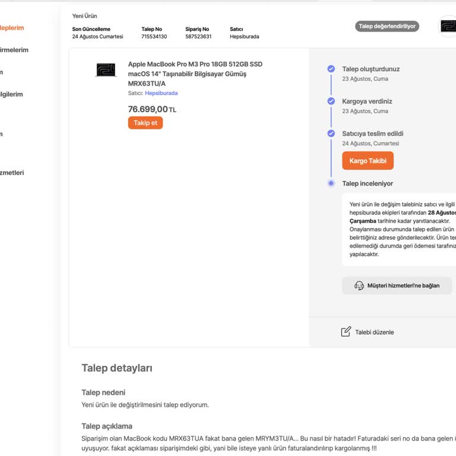456x456 pixels.
Task: Go to the sidebar item ending 'lgilerim'
Action: point(12,94)
